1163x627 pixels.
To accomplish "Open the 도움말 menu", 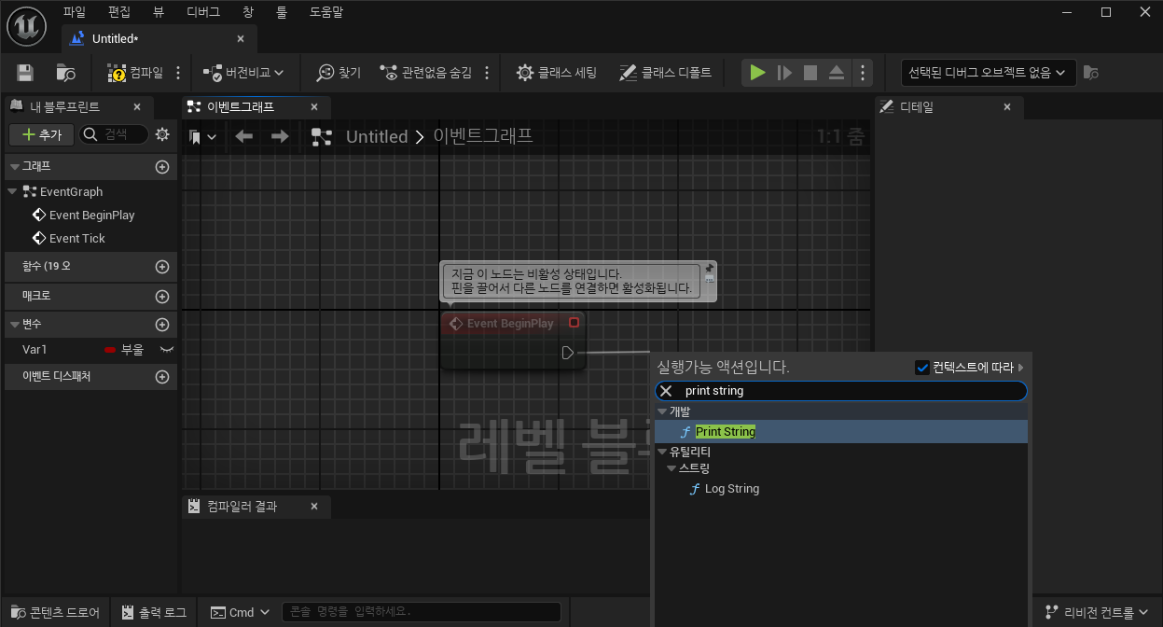I will click(x=325, y=12).
